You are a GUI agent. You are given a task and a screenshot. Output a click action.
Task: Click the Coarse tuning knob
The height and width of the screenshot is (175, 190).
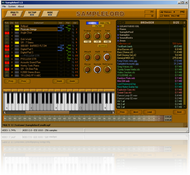(97, 36)
